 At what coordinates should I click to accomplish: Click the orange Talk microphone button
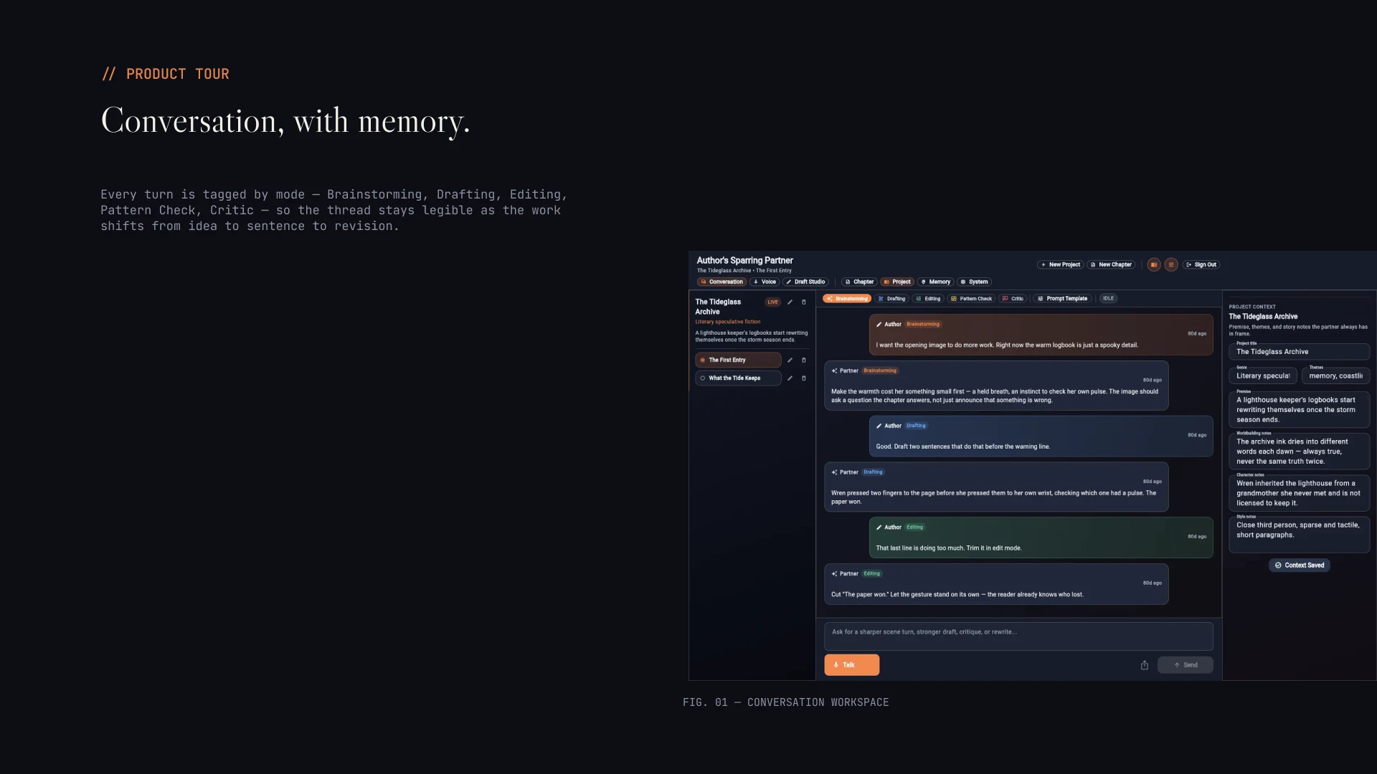[851, 665]
